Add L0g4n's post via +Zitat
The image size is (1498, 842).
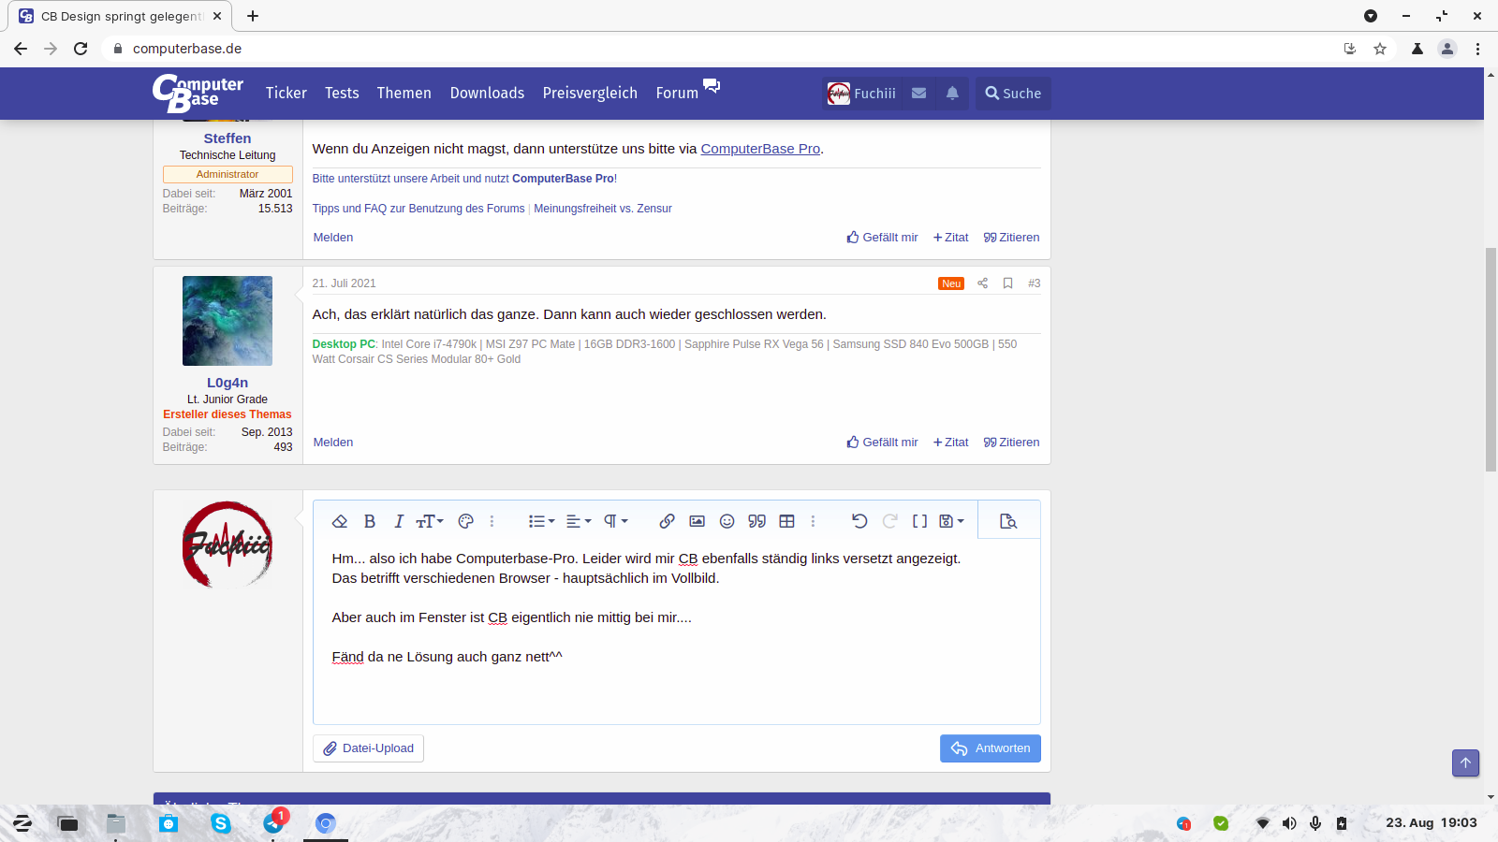[951, 443]
